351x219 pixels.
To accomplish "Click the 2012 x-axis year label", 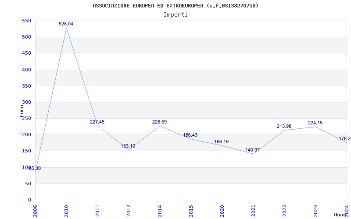I will pos(129,211).
